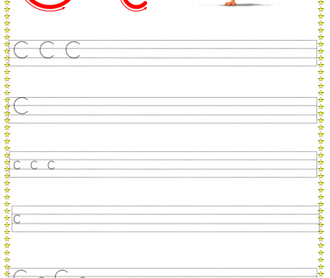Click first dotted lowercase c in three-letter row
330x278 pixels.
pos(17,165)
